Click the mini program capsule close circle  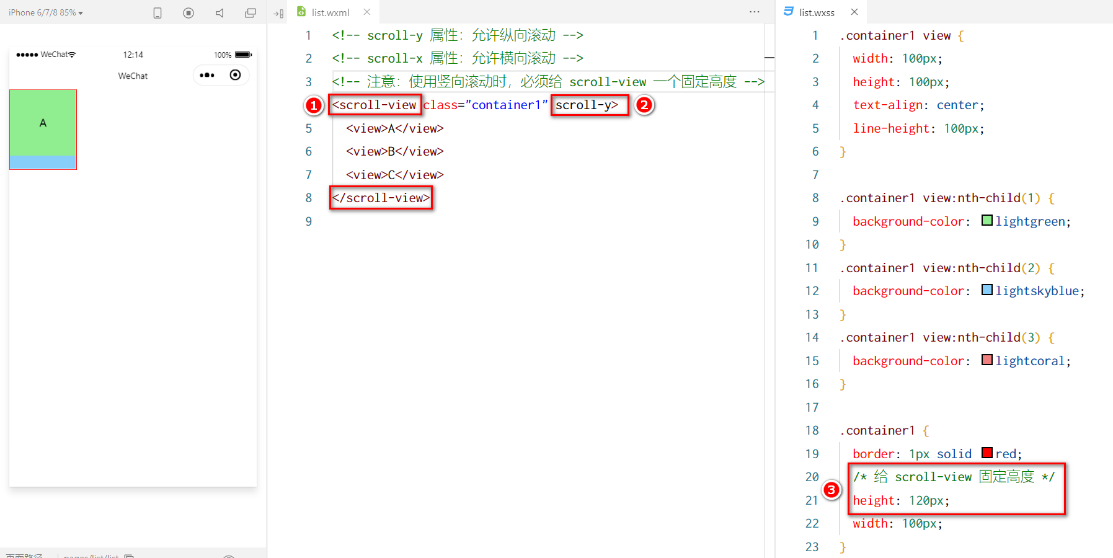pyautogui.click(x=235, y=75)
